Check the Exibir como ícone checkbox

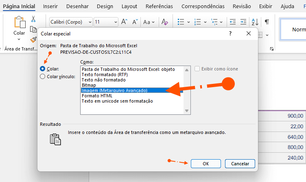click(x=197, y=69)
